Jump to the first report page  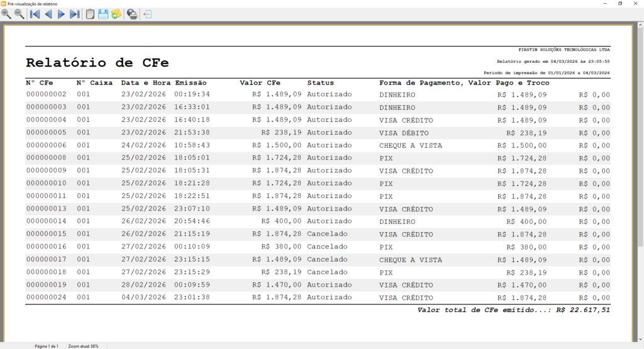[x=35, y=14]
